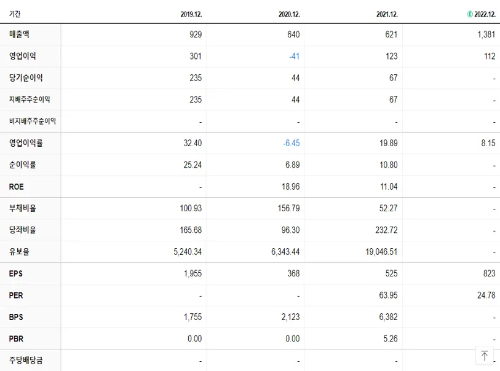Select blue operating margin value -6.45
This screenshot has width=500, height=371.
point(292,143)
